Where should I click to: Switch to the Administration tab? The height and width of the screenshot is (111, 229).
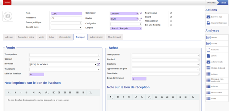click(x=96, y=37)
